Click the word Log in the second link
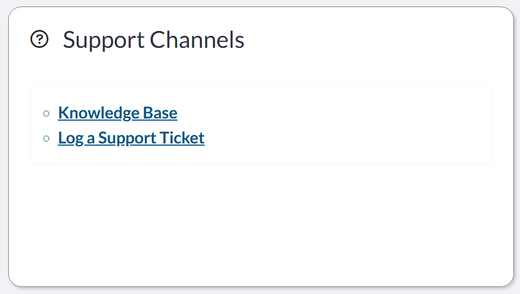The width and height of the screenshot is (520, 294). pyautogui.click(x=71, y=139)
